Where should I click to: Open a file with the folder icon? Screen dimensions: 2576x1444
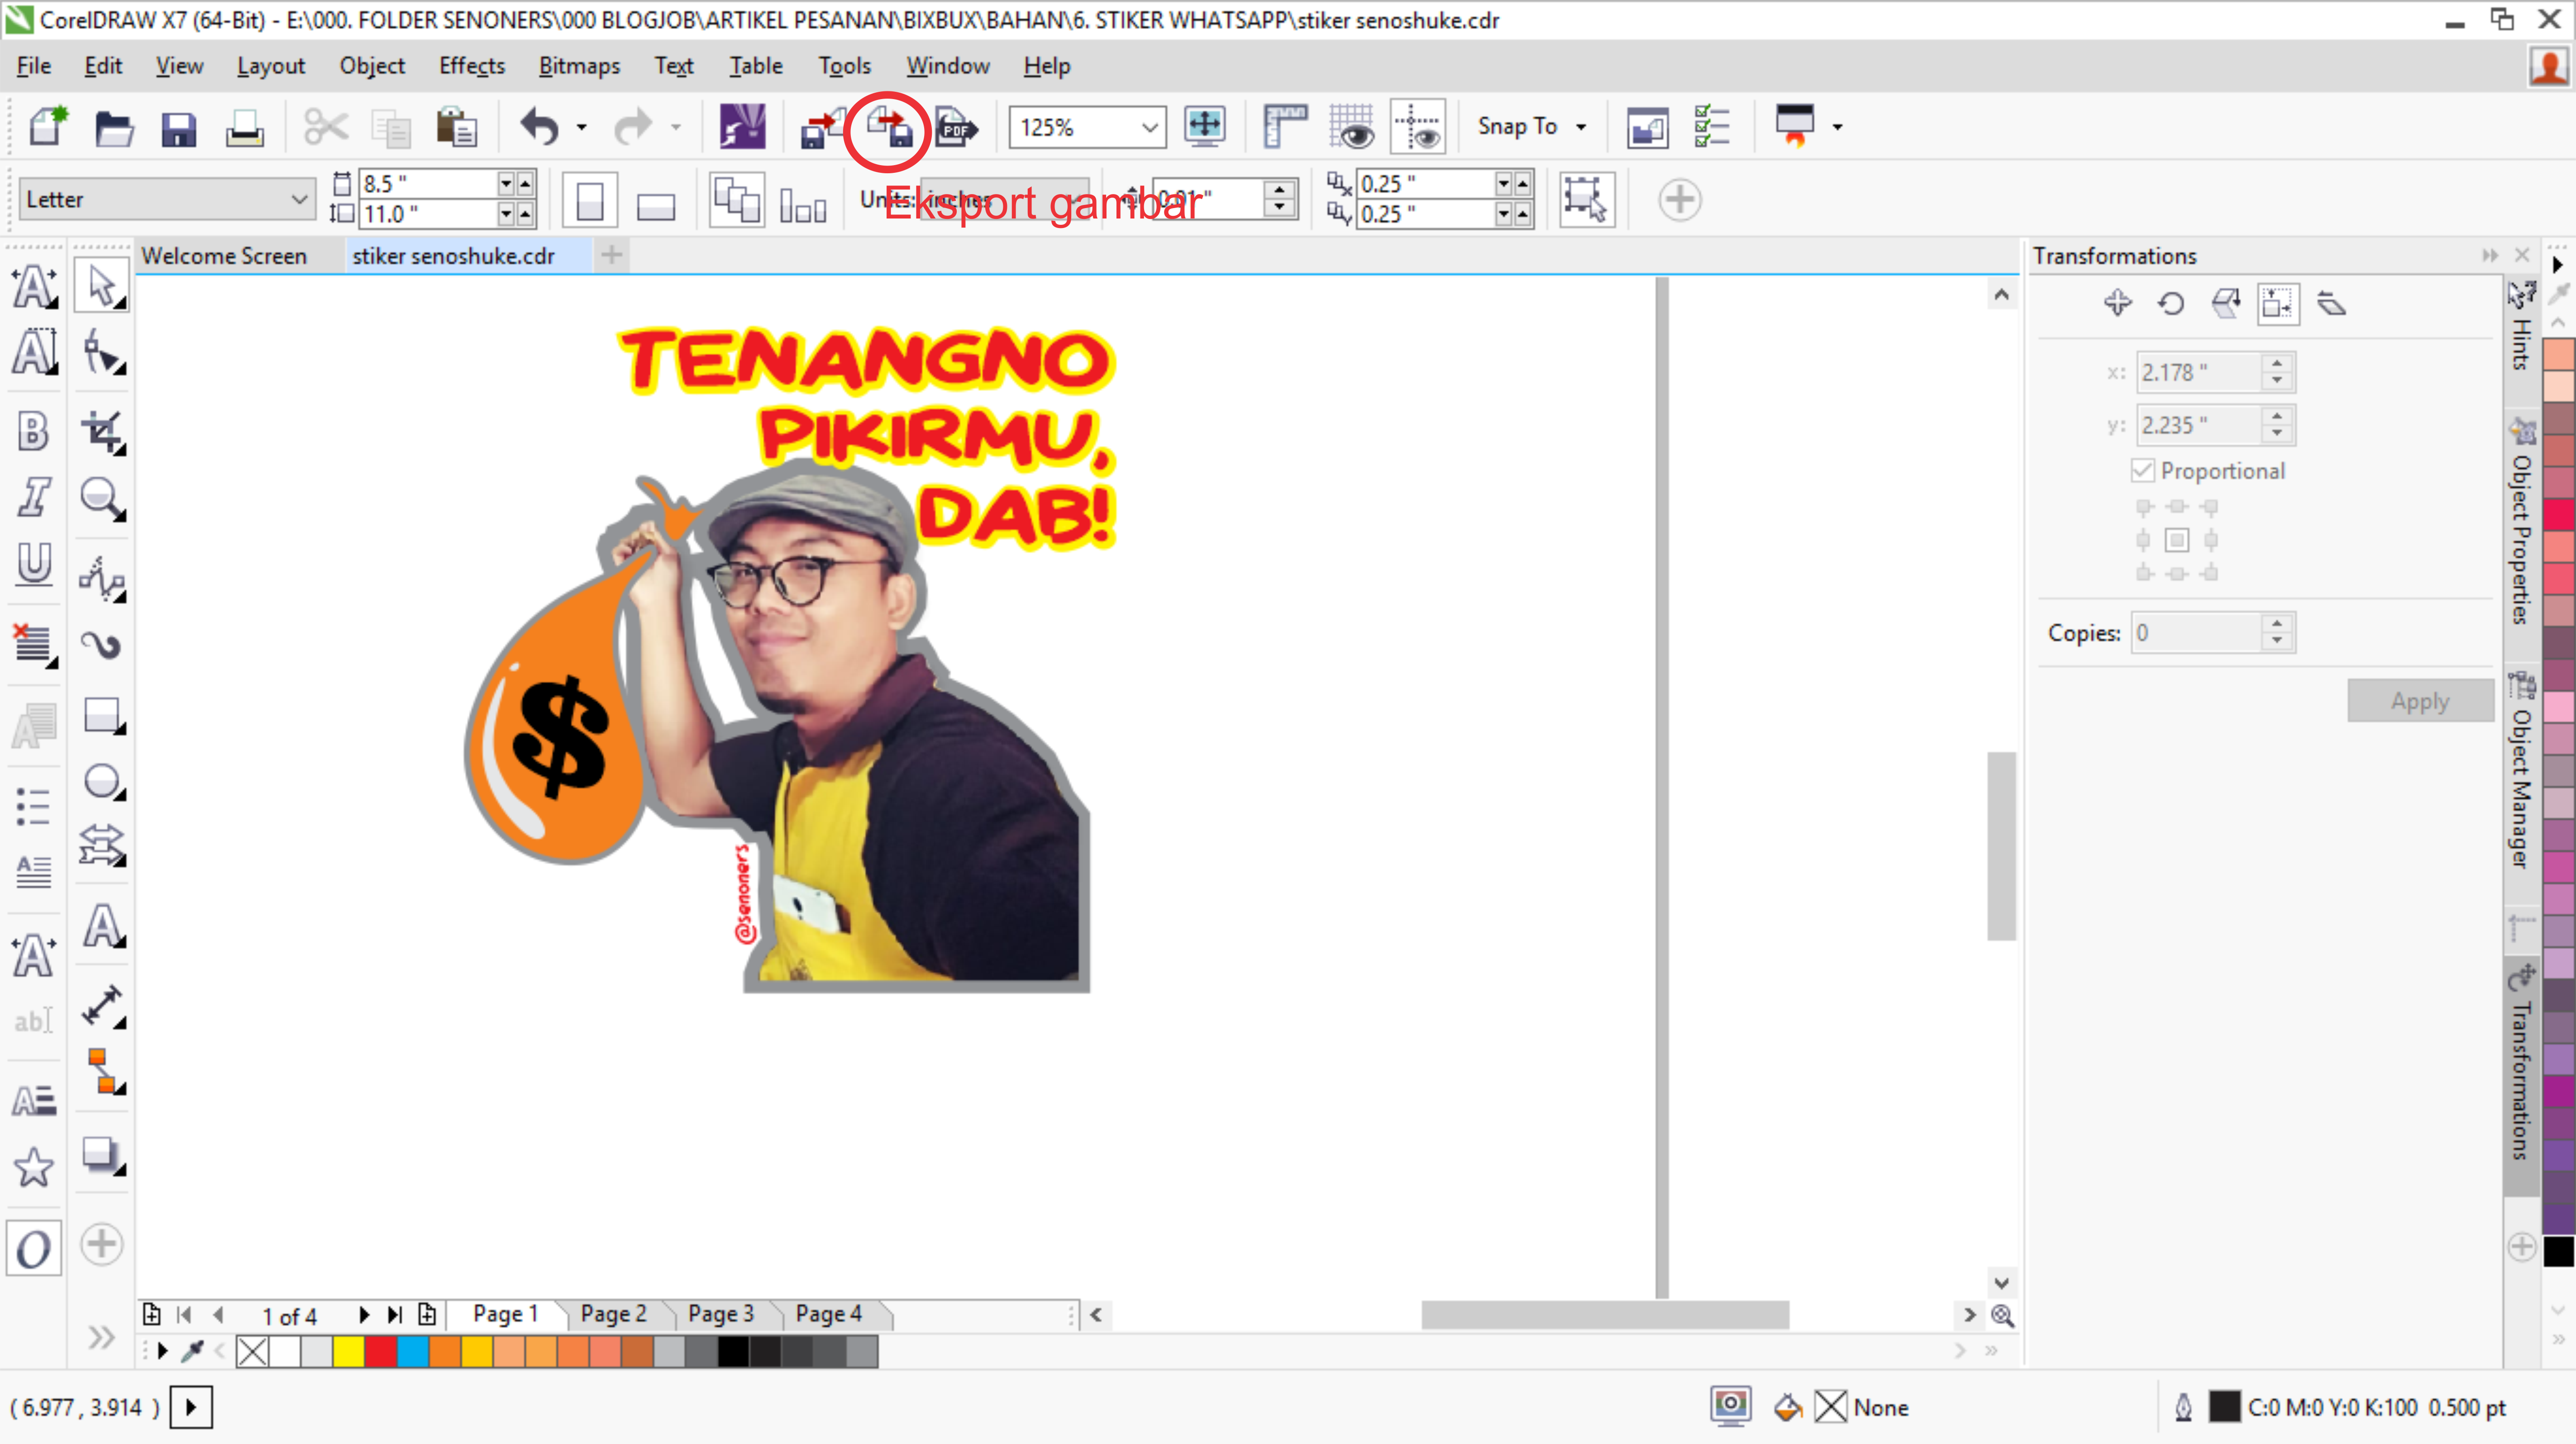tap(113, 128)
